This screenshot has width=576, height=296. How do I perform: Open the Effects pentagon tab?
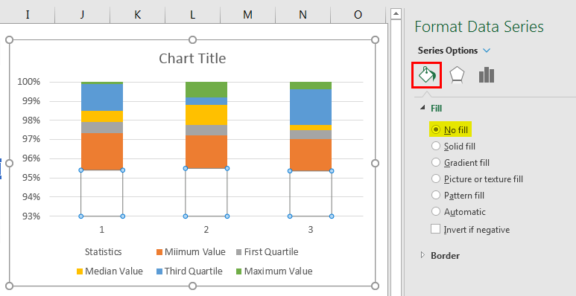[457, 75]
